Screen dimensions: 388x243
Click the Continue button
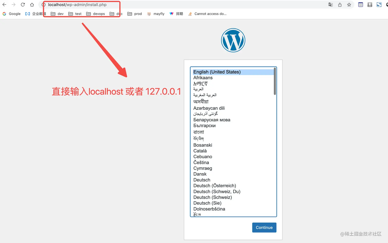[x=264, y=227]
